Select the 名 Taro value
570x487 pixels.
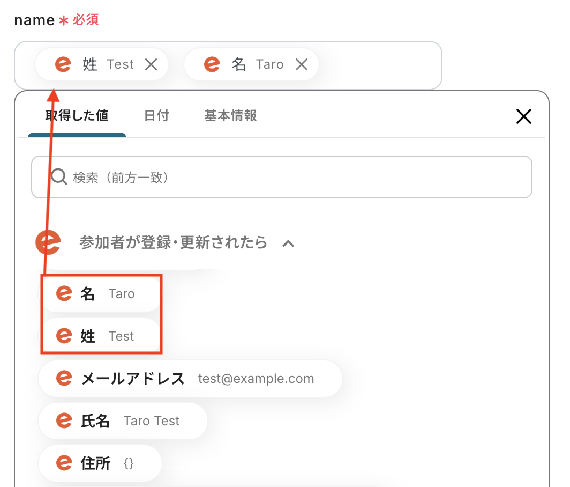(101, 294)
